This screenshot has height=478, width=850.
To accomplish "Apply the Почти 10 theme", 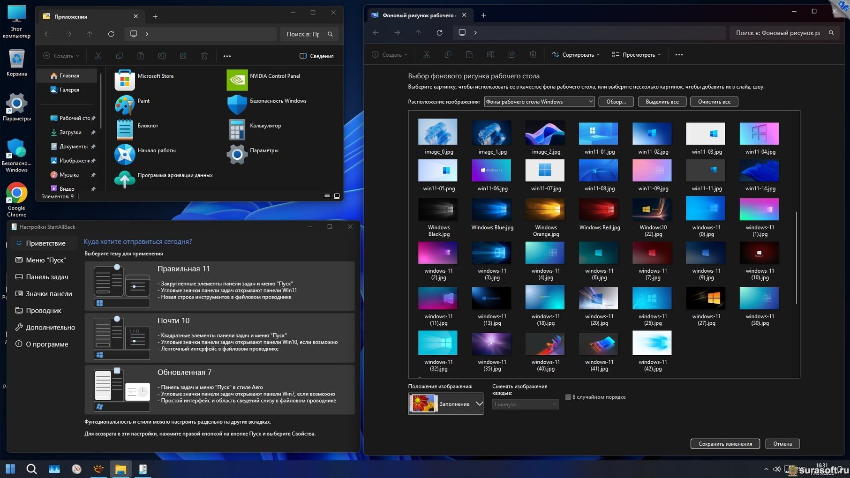I will tap(219, 337).
